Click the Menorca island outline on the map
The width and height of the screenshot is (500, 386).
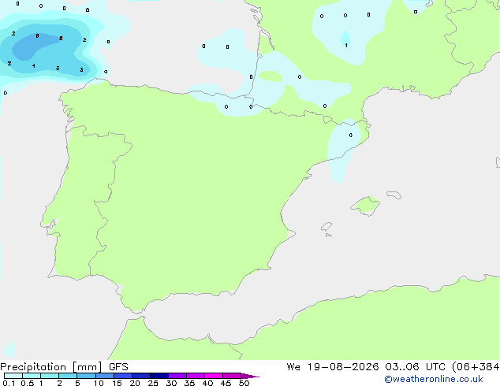394,195
